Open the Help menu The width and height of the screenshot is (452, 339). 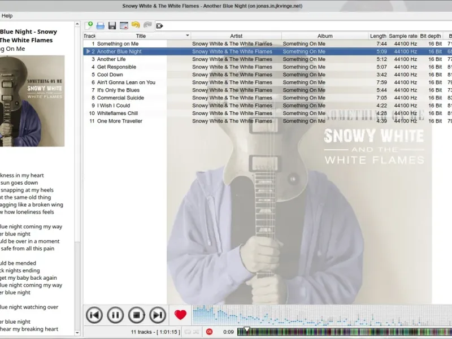click(7, 16)
